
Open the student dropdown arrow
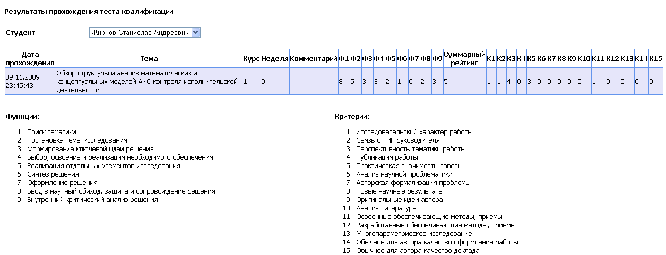pos(195,33)
